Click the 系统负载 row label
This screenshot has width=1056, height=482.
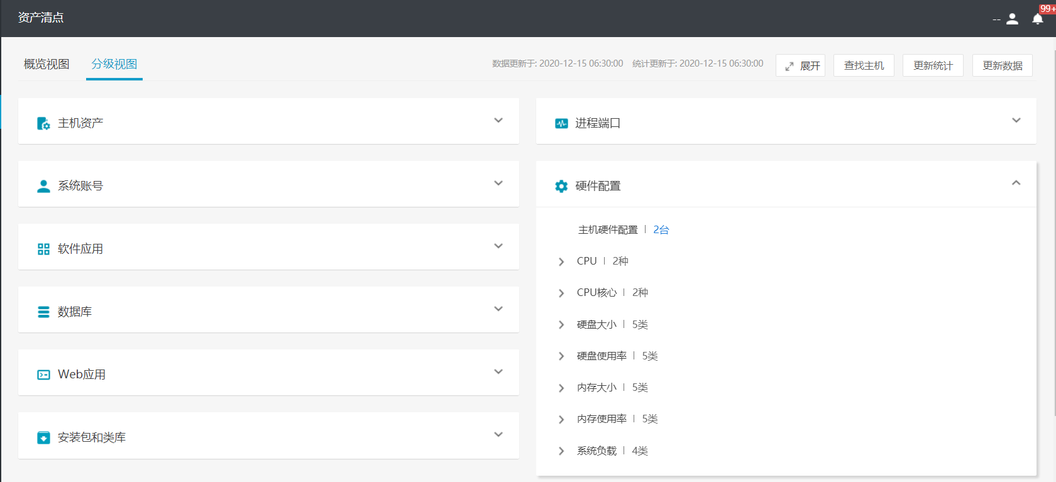pos(597,451)
